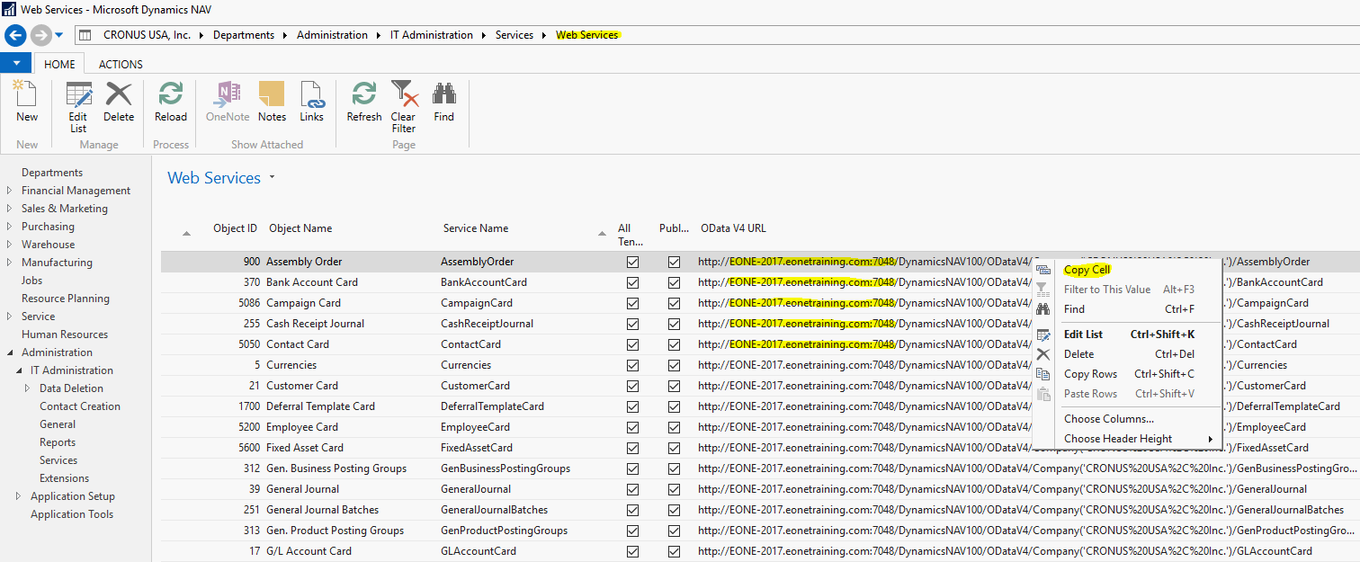Open OneNote attachment icon
The image size is (1360, 562).
(x=228, y=94)
